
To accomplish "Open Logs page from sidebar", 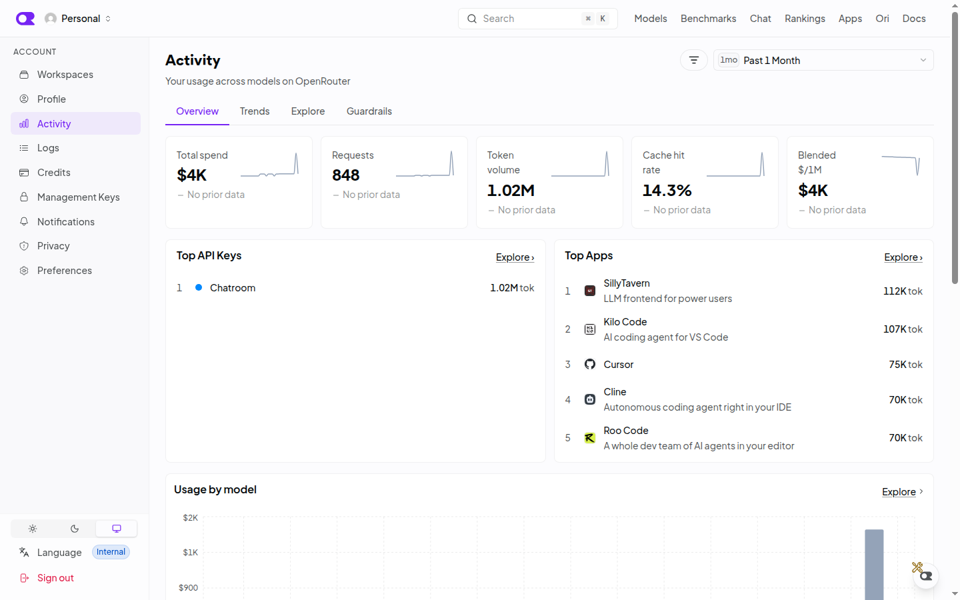I will pyautogui.click(x=75, y=148).
